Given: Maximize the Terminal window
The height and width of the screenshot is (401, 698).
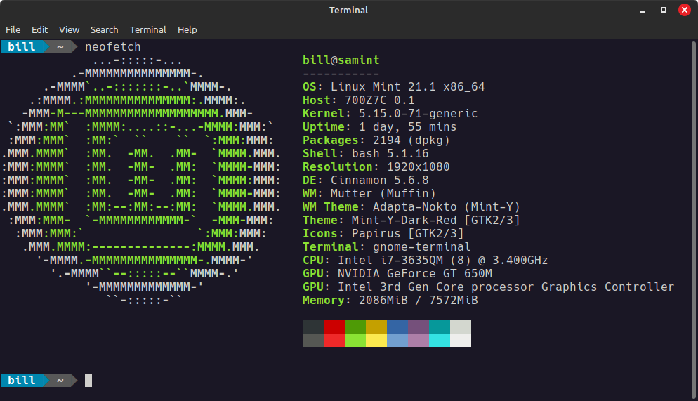Looking at the screenshot, I should coord(664,10).
